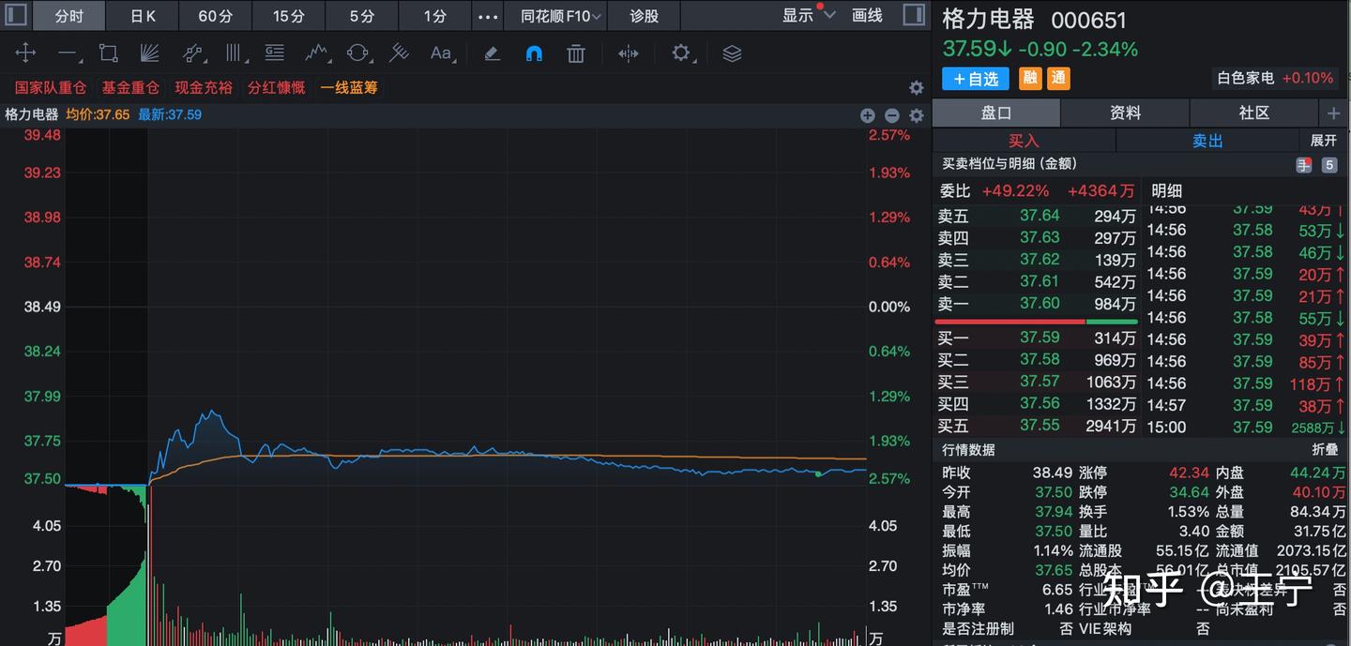This screenshot has height=646, width=1351.
Task: Click the layers stack icon
Action: coord(732,53)
